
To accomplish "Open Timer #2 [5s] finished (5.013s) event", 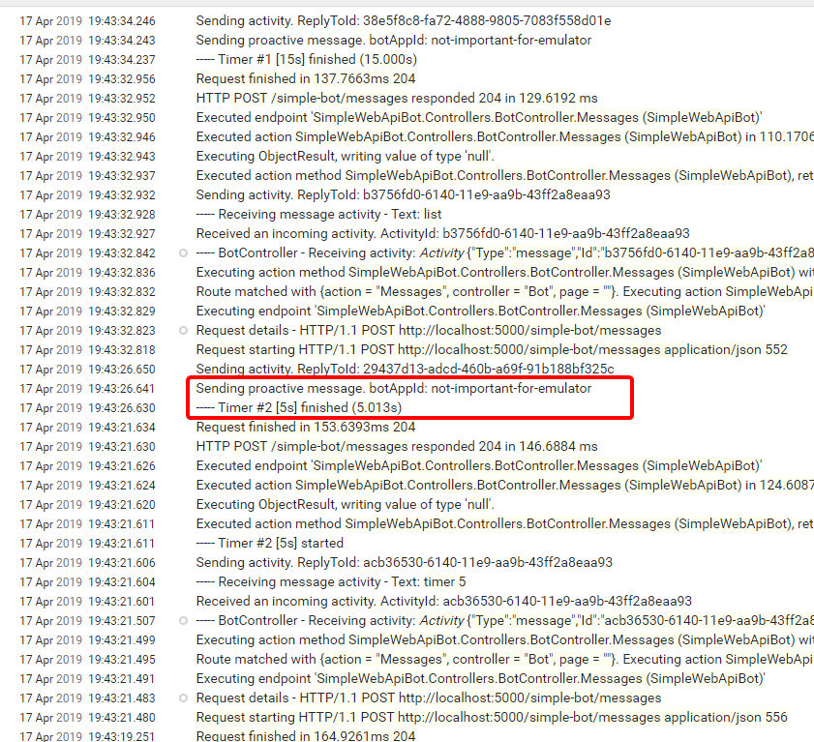I will pyautogui.click(x=298, y=408).
